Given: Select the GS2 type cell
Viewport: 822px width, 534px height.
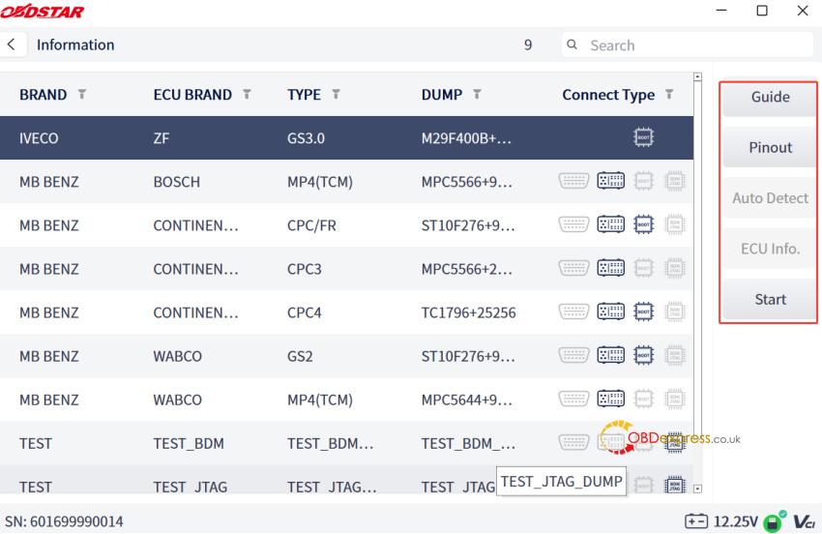Looking at the screenshot, I should point(300,356).
